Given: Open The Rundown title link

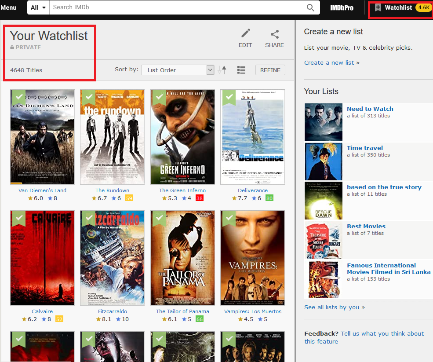Looking at the screenshot, I should (x=112, y=190).
